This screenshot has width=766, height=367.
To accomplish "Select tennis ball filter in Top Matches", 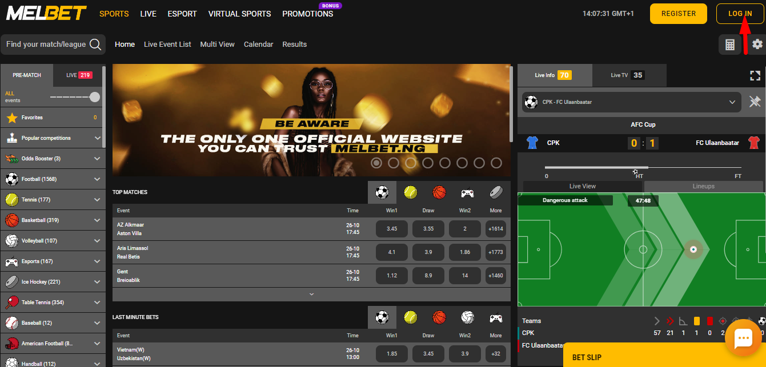I will click(410, 192).
